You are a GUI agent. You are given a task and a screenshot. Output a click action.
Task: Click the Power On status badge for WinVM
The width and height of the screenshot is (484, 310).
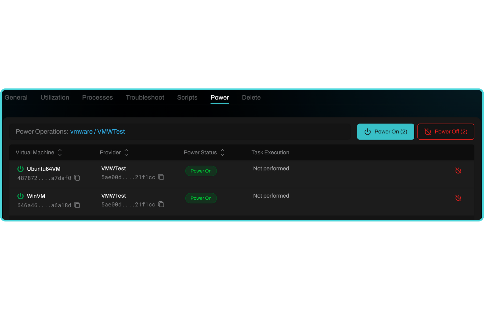click(201, 198)
